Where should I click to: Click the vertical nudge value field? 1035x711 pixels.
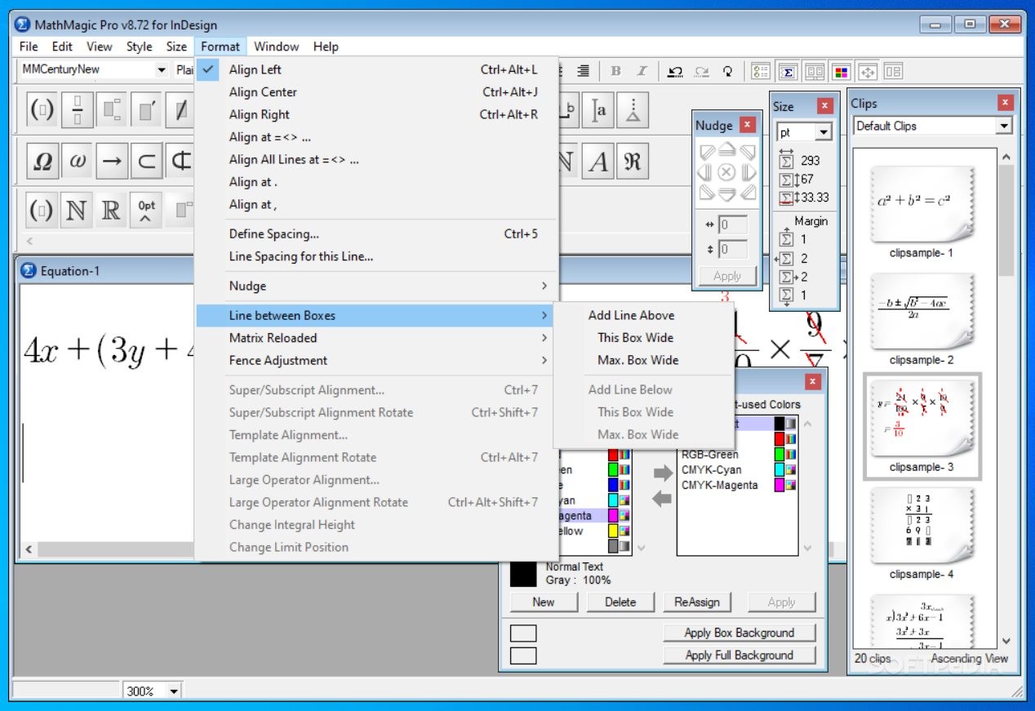[x=733, y=249]
